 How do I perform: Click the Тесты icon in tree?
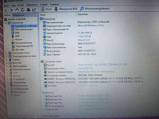pos(12,95)
